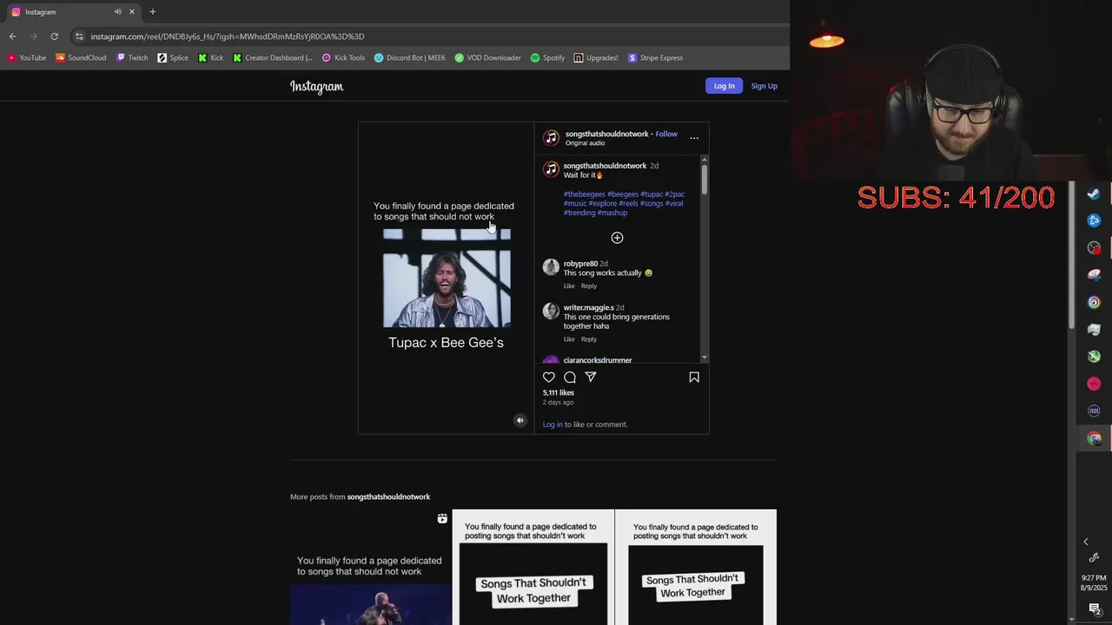Mute the tab's audio indicator
This screenshot has height=625, width=1112.
117,11
